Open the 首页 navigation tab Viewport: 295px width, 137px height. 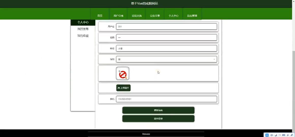100,14
